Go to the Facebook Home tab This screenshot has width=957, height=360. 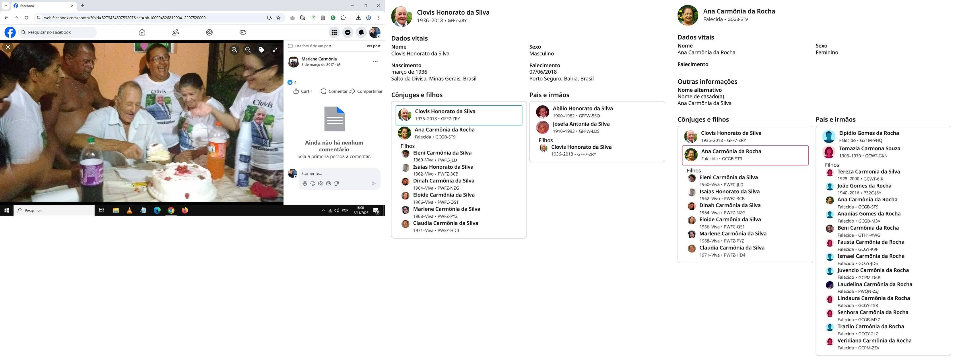pos(142,32)
